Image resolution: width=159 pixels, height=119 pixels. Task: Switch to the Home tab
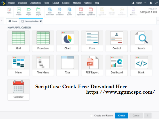point(13,21)
